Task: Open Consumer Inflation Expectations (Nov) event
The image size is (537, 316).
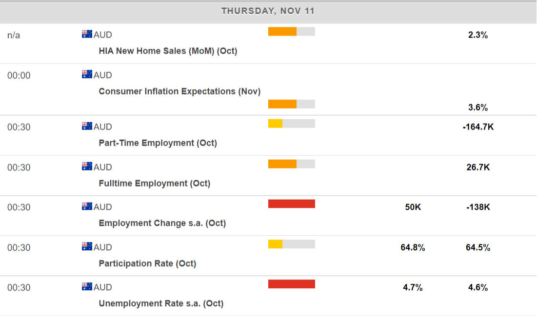Action: (179, 91)
